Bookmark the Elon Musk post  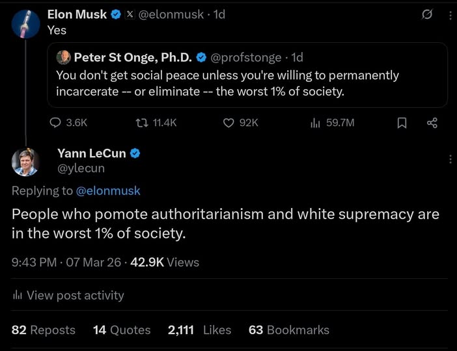(x=402, y=122)
